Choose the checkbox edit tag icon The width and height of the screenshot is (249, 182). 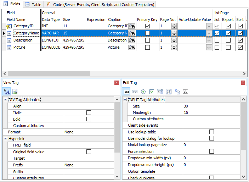tap(152, 92)
